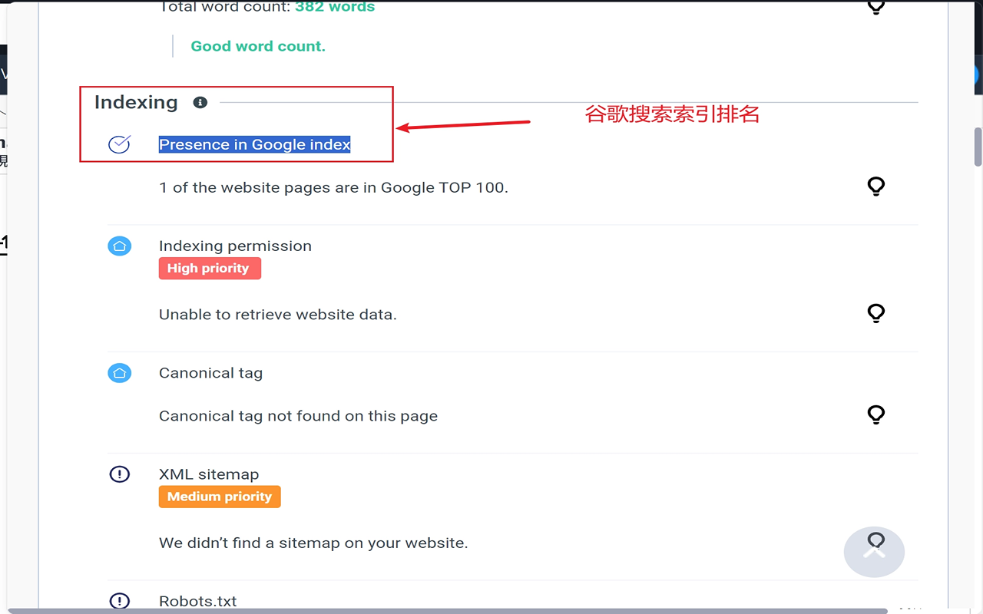Click the exclamation icon next to Robots.txt

click(x=119, y=601)
